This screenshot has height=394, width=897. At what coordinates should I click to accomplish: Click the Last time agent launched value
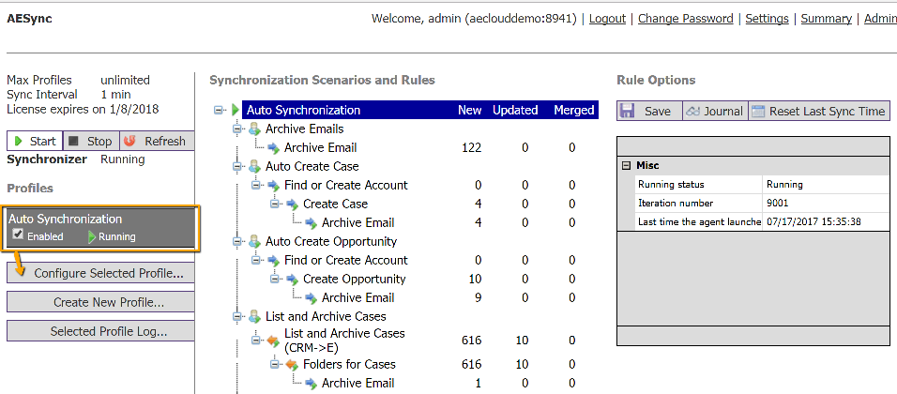coord(826,221)
